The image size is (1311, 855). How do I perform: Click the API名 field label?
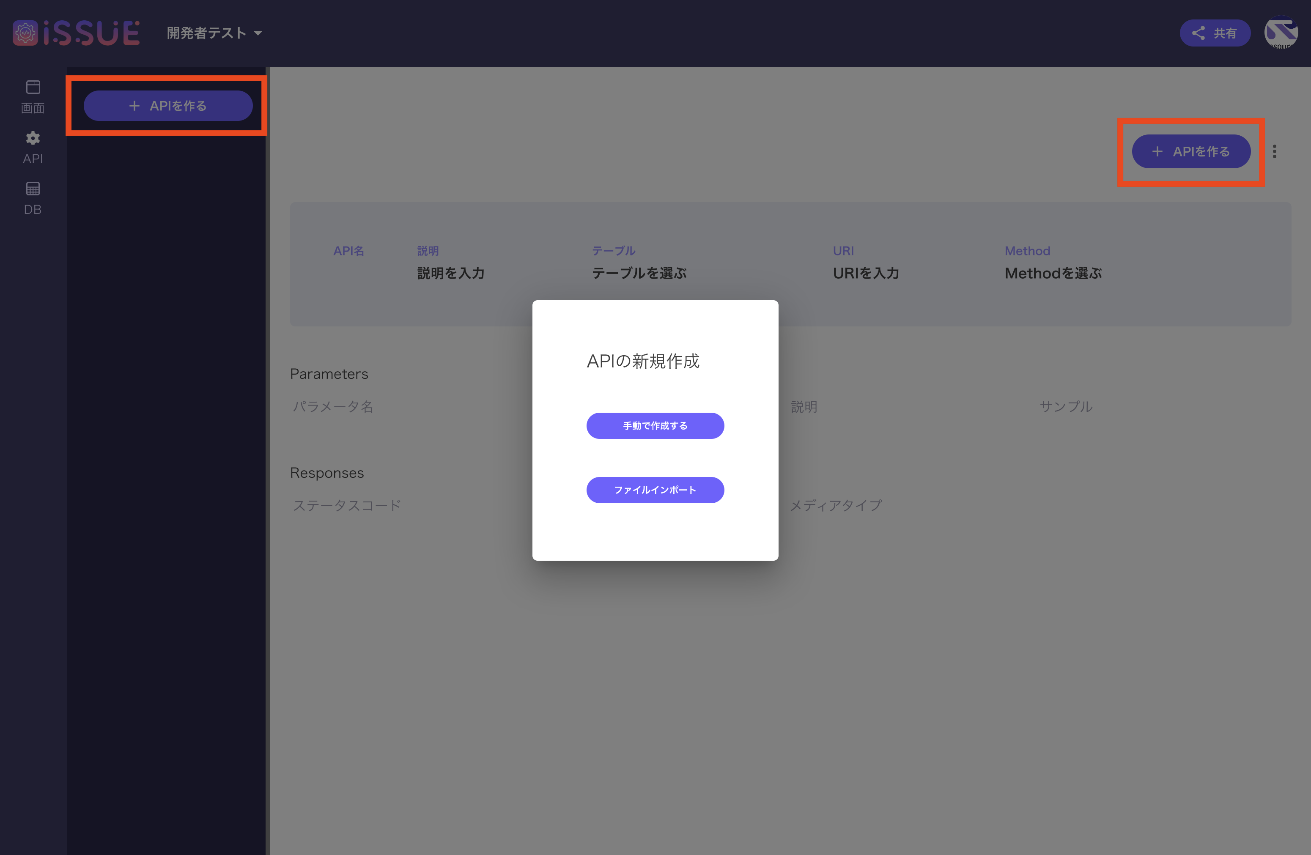(x=348, y=251)
